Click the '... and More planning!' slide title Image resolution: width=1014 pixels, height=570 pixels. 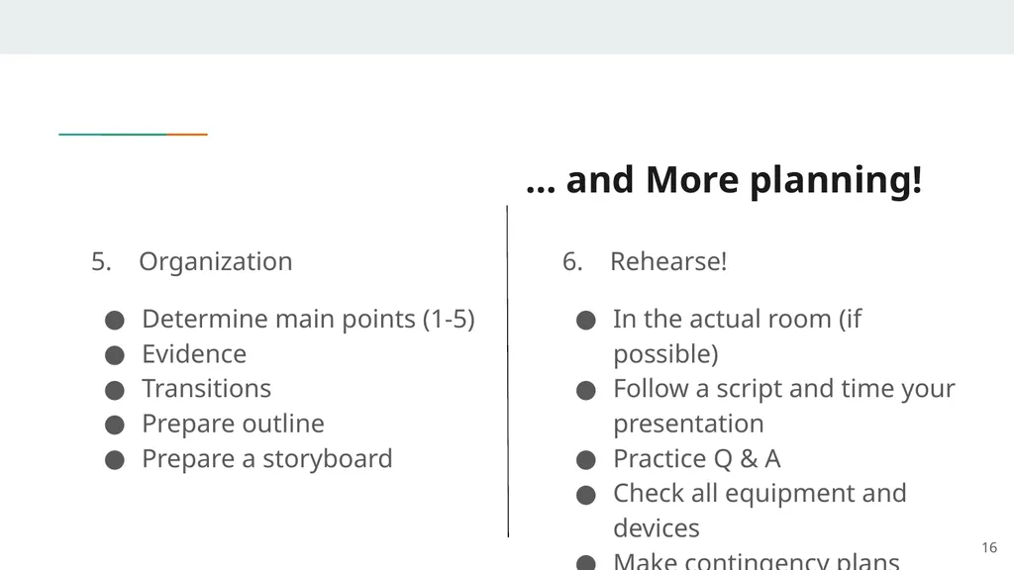724,180
